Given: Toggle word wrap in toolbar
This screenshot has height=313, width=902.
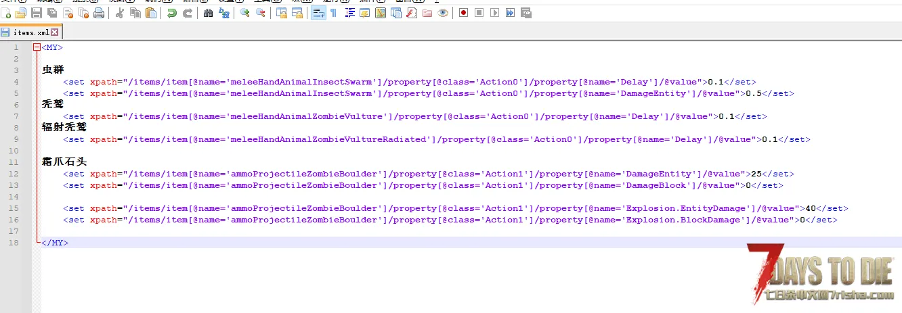Looking at the screenshot, I should [x=318, y=13].
